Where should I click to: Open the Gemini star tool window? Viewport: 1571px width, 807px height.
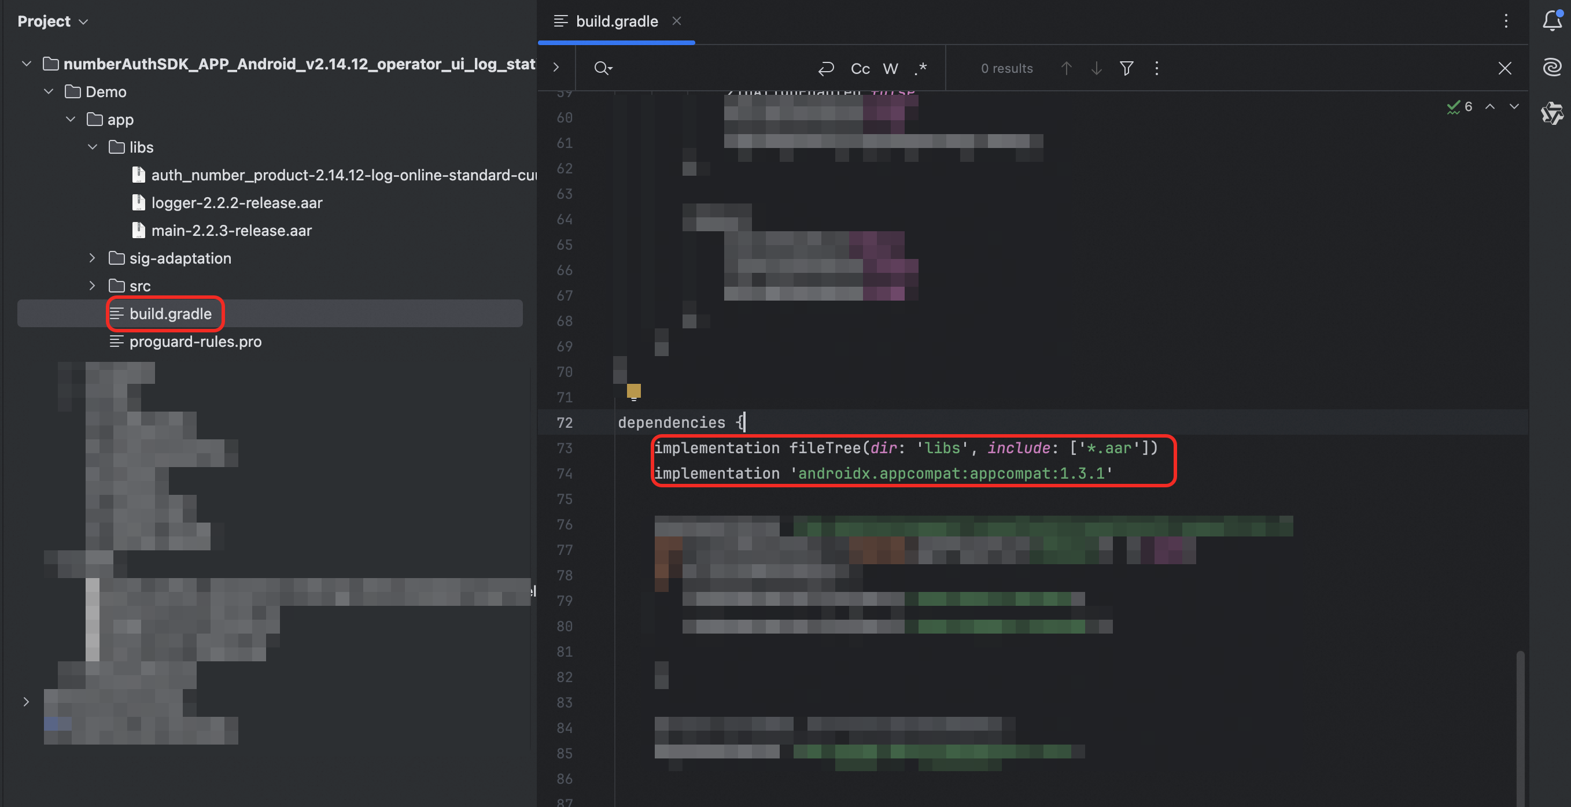[1551, 113]
